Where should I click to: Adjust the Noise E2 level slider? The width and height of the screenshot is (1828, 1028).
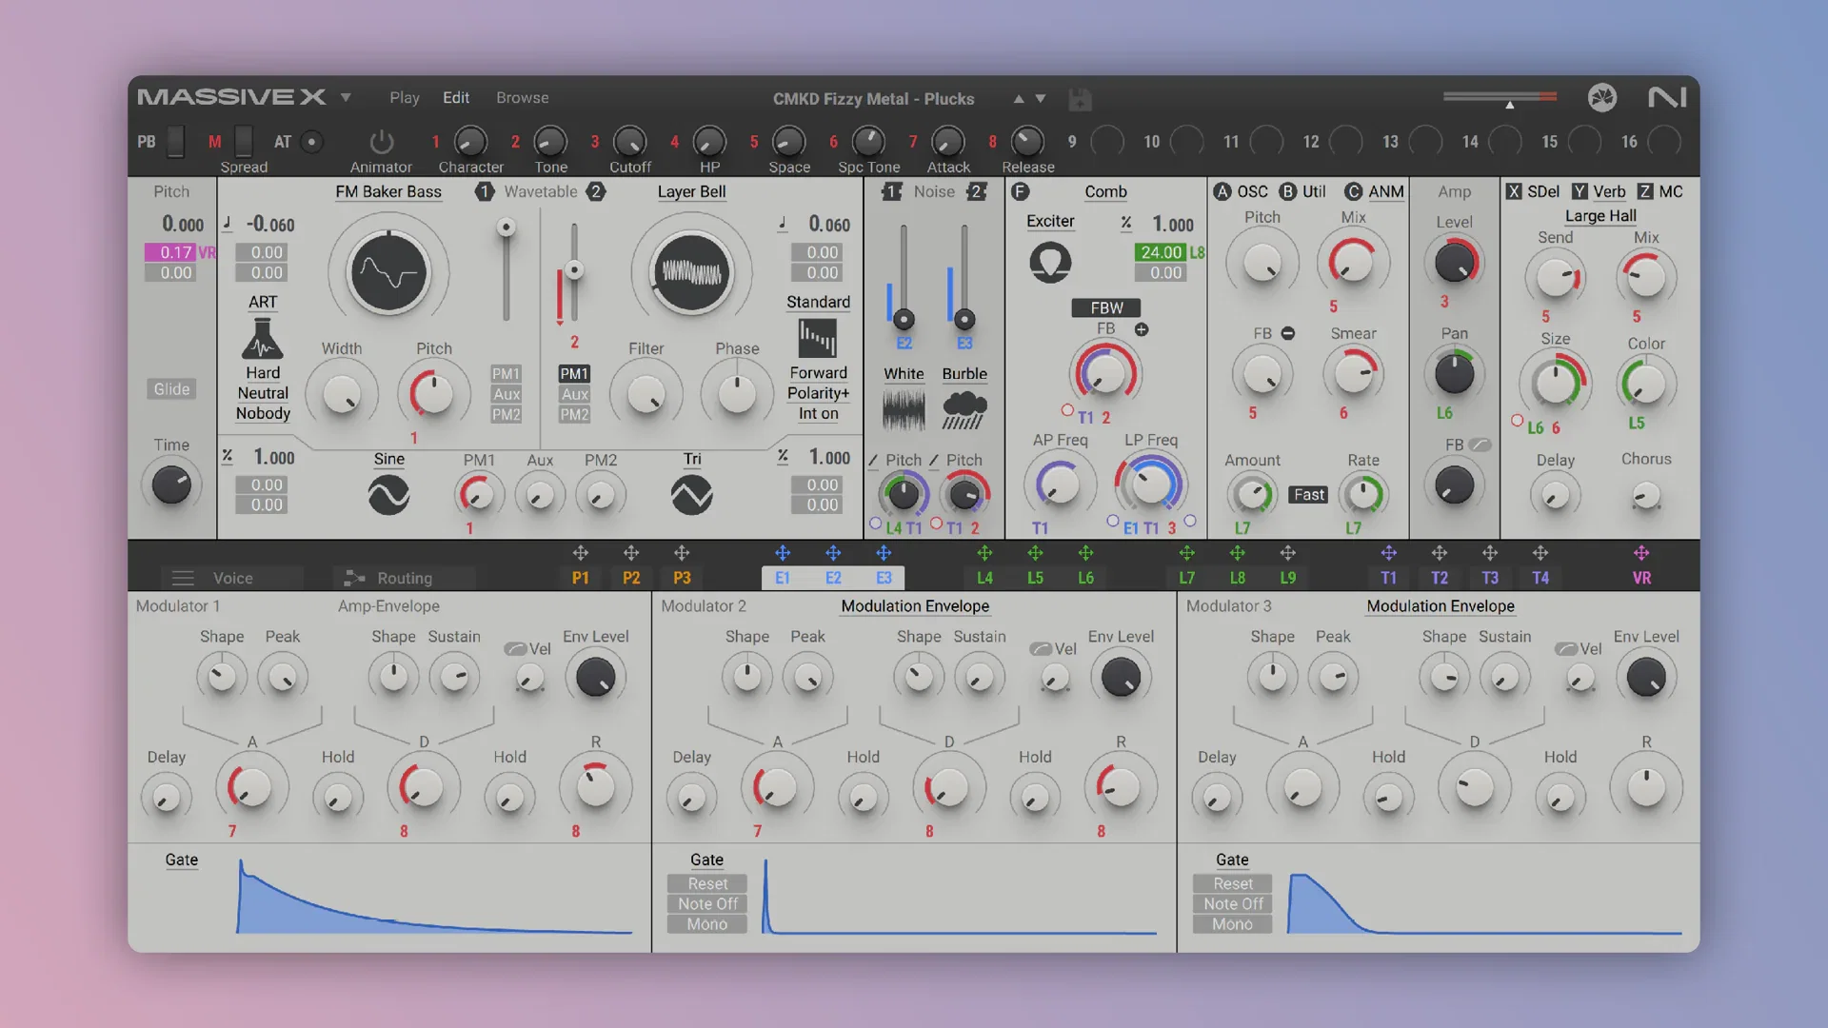(904, 320)
